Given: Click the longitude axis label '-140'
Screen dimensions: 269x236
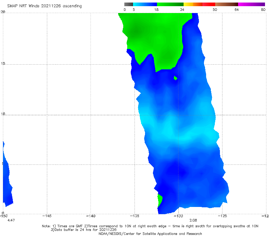Looking at the screenshot, I should (91, 216).
